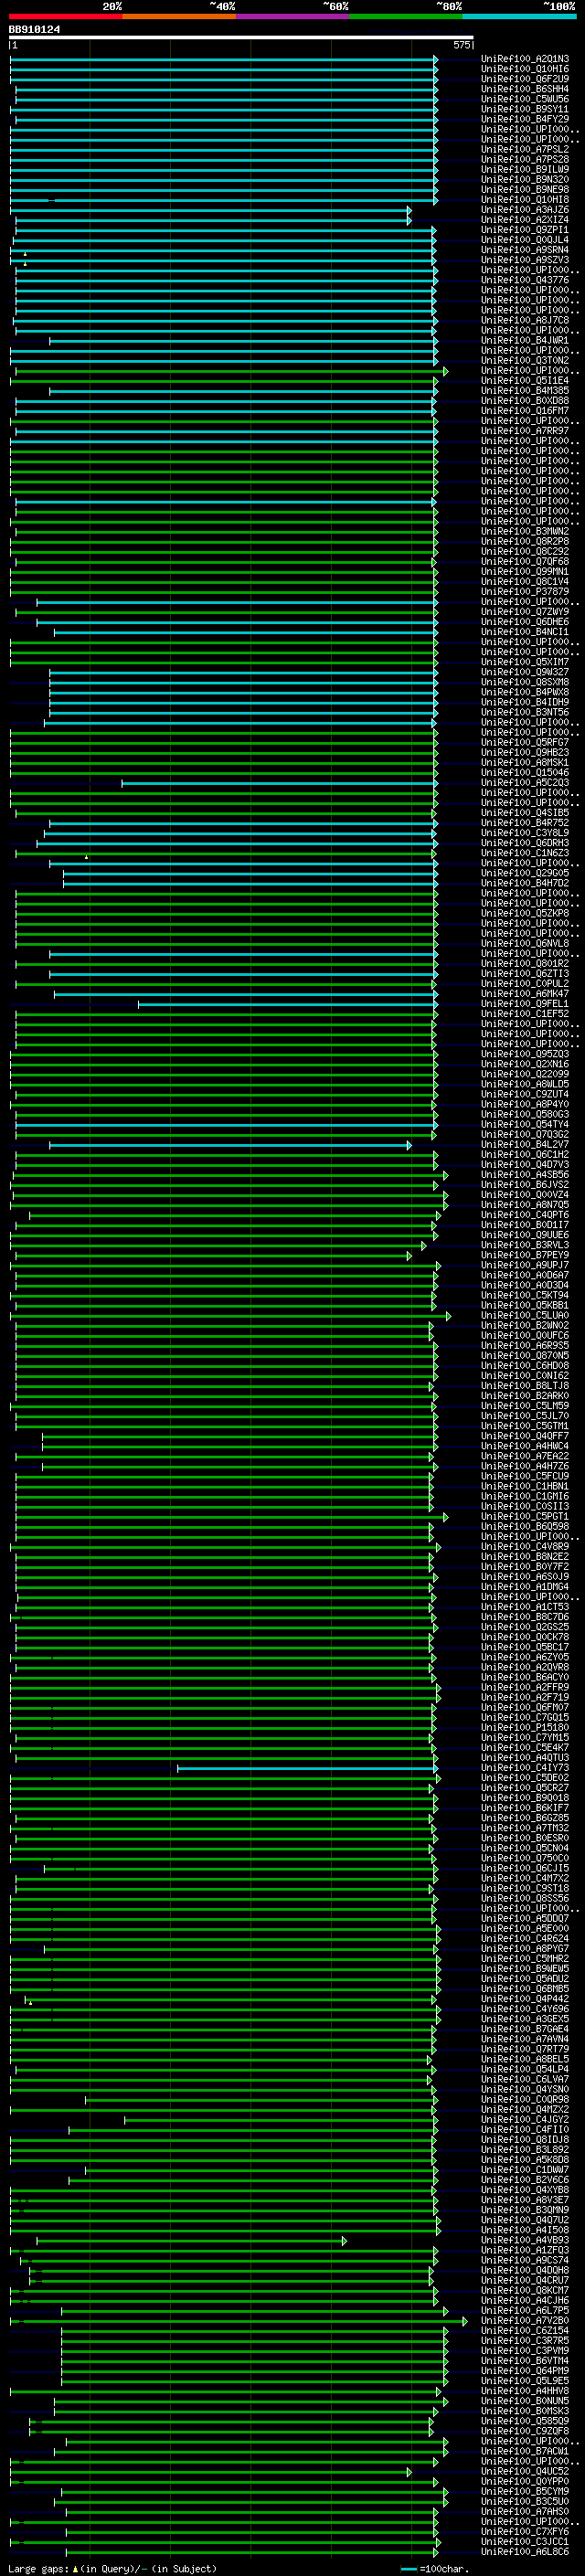
Task: Click hit label UniRef100_B9ILW9
Action: (x=525, y=169)
